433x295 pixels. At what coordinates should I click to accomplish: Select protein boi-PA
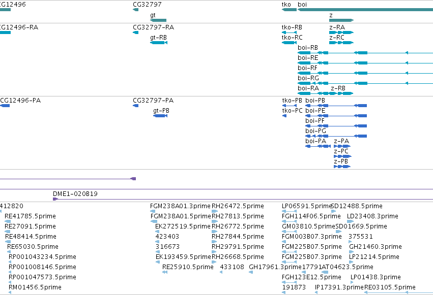click(318, 146)
